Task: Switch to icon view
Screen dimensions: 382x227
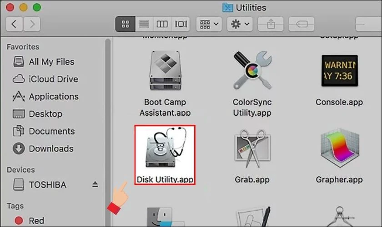Action: pyautogui.click(x=125, y=24)
